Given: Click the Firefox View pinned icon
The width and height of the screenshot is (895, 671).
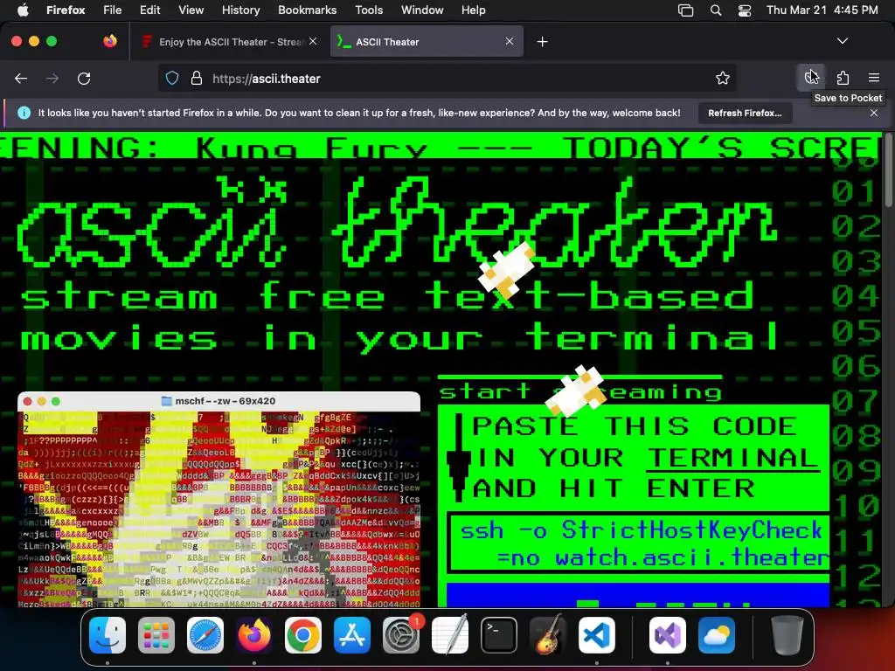Looking at the screenshot, I should (110, 41).
